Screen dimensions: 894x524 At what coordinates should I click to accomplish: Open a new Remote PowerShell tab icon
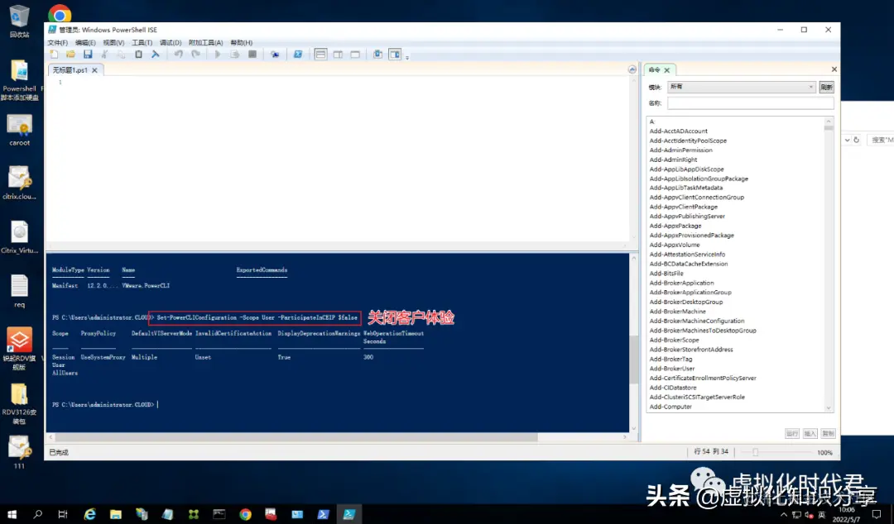click(x=273, y=54)
